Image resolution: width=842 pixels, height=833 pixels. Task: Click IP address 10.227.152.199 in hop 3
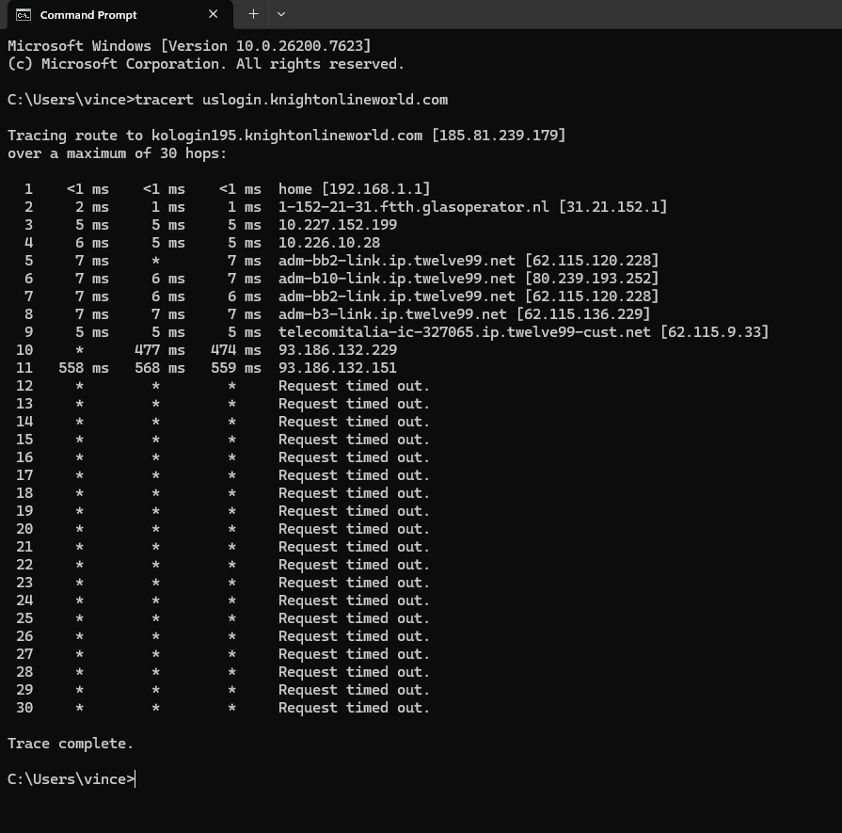(338, 225)
